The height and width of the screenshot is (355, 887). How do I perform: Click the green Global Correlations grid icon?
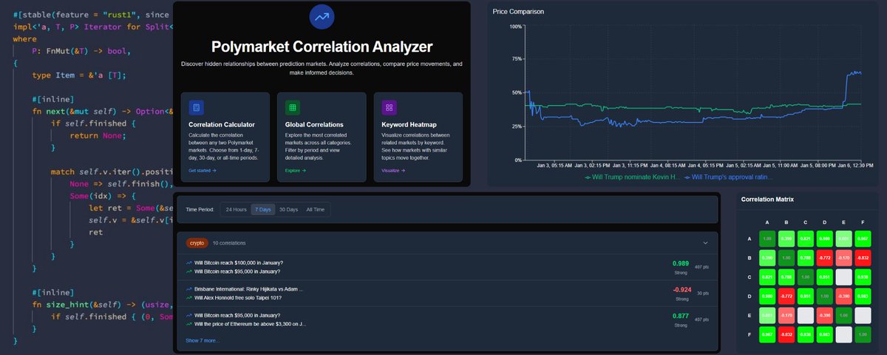tap(293, 108)
